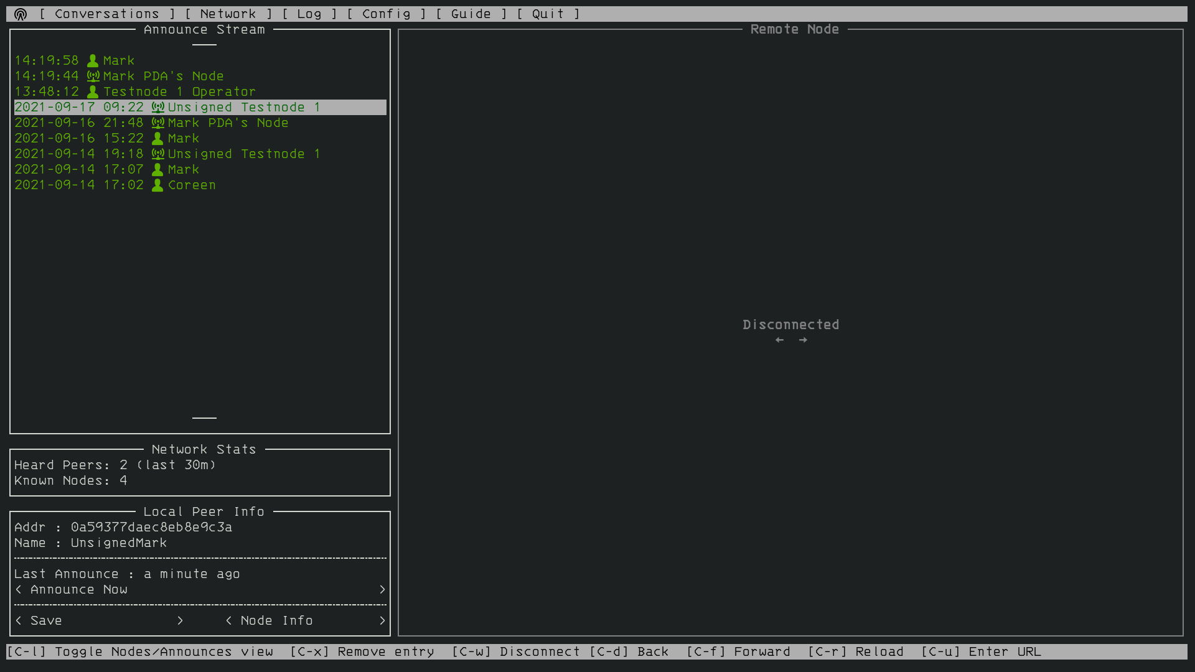Click antenna icon at 2021-09-16 21:48 entry
This screenshot has width=1195, height=672.
click(158, 123)
